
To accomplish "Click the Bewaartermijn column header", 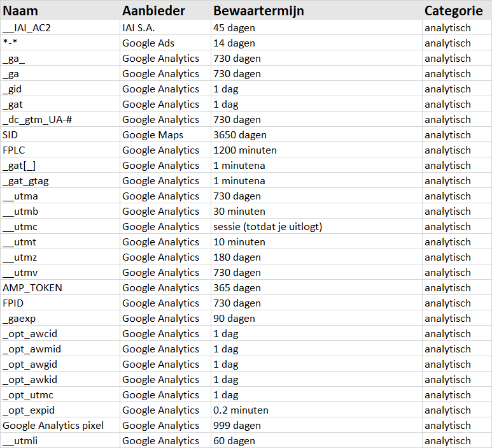I will 258,11.
